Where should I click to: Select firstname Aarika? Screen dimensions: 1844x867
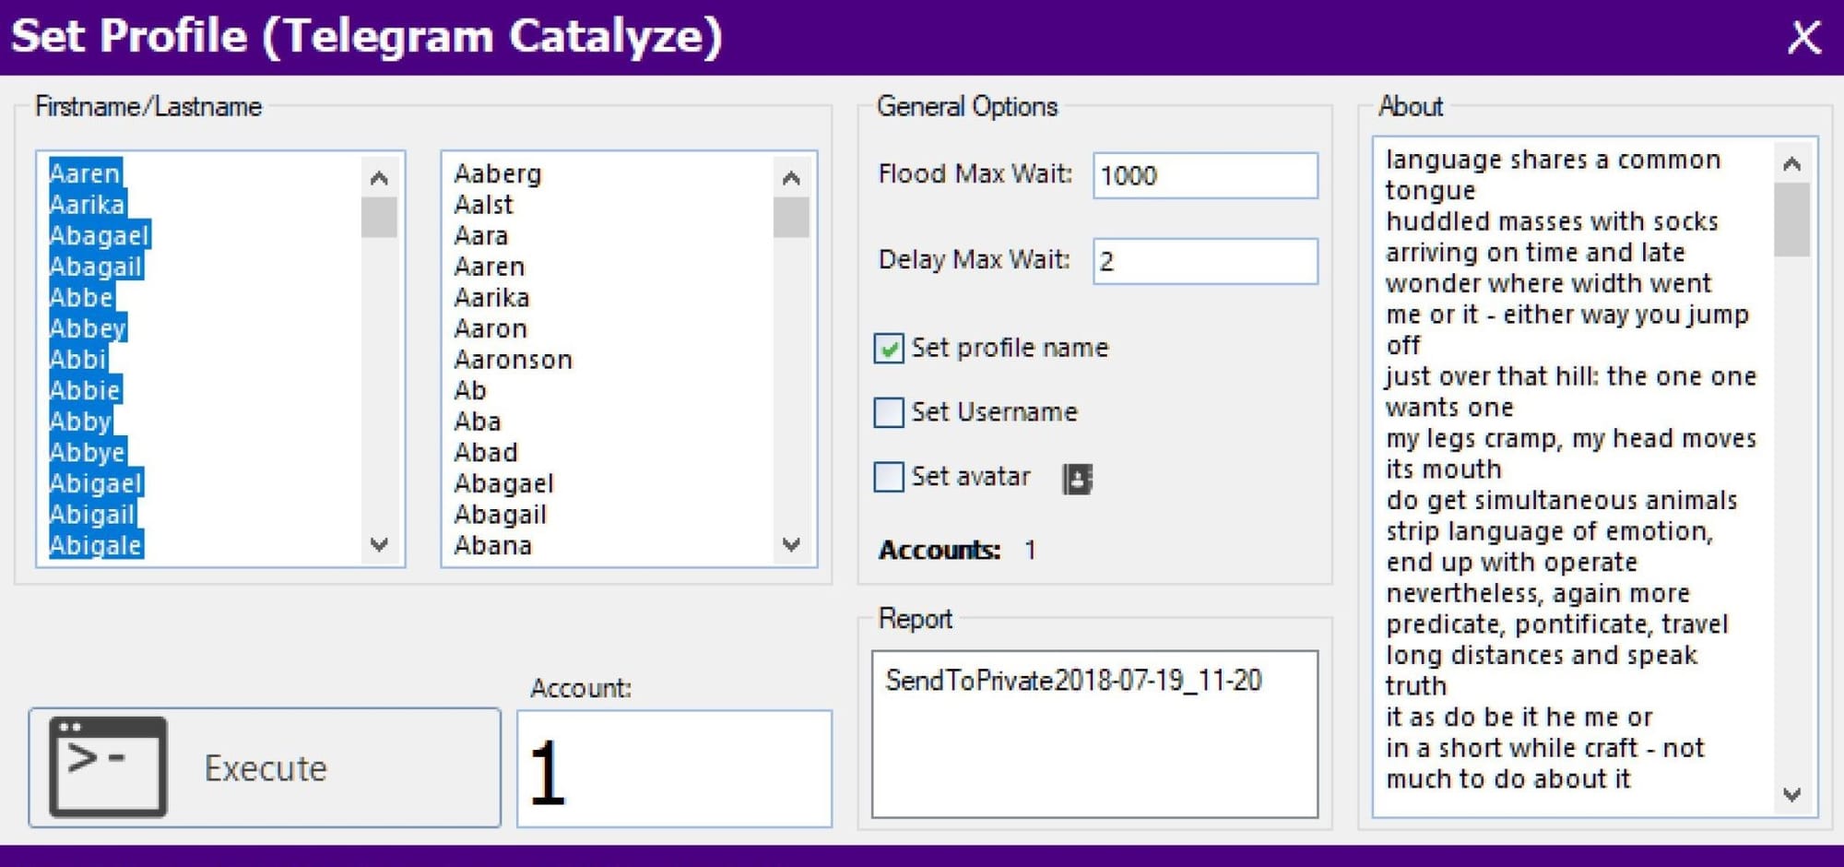point(87,204)
